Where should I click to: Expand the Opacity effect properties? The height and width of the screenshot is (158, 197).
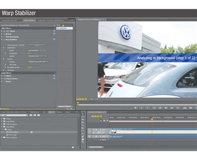point(2,34)
